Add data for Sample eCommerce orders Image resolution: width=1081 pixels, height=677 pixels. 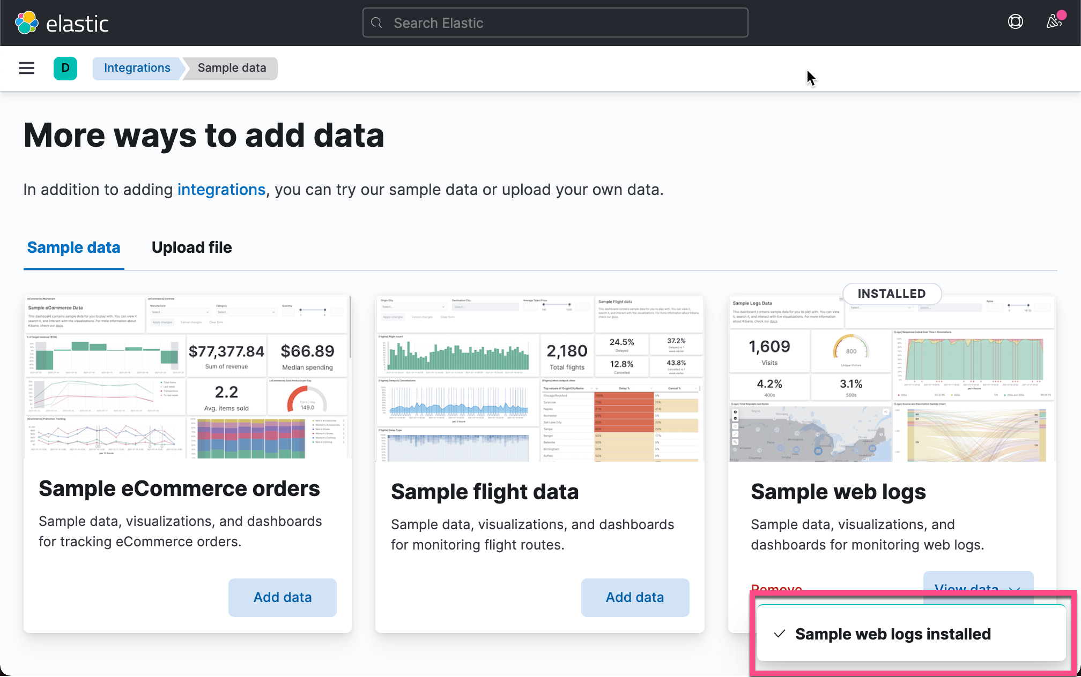click(282, 597)
